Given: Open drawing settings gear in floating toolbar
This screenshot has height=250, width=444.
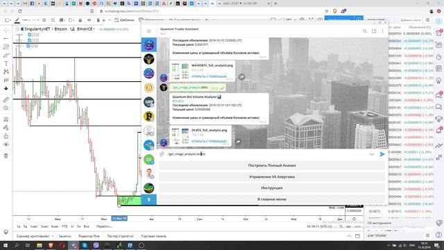Looking at the screenshot, I should click(x=44, y=20).
